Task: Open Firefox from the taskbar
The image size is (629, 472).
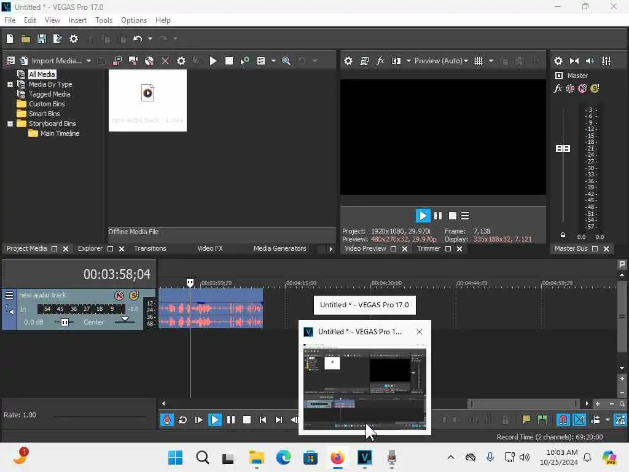Action: [338, 457]
